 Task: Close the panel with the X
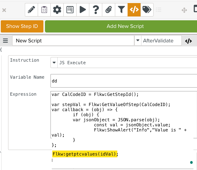pos(4,10)
